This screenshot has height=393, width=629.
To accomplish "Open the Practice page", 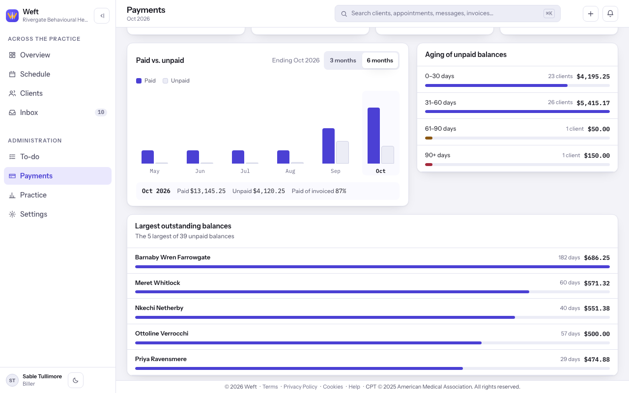I will (57, 195).
